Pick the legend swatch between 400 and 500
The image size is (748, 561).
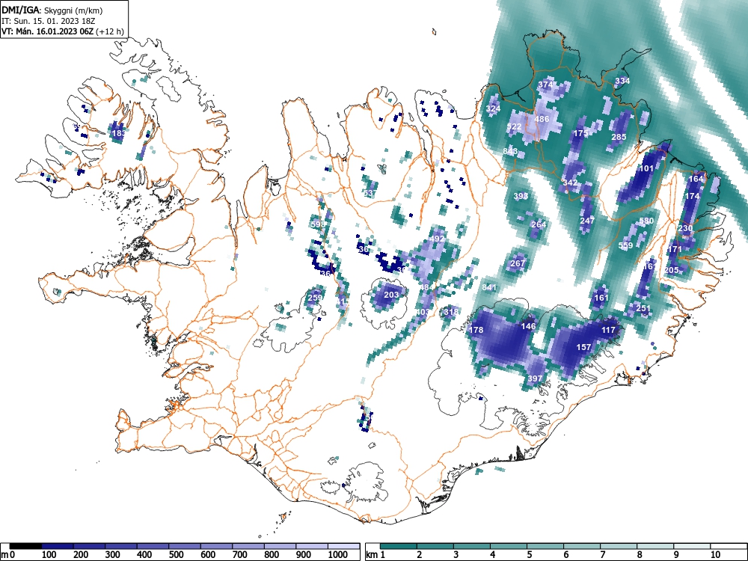[x=153, y=546]
